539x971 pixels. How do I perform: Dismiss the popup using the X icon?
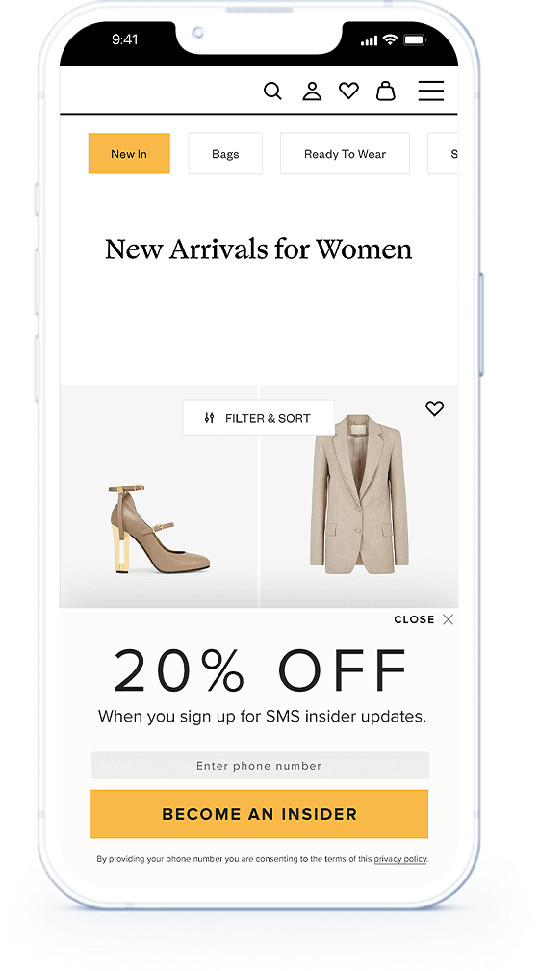tap(448, 619)
